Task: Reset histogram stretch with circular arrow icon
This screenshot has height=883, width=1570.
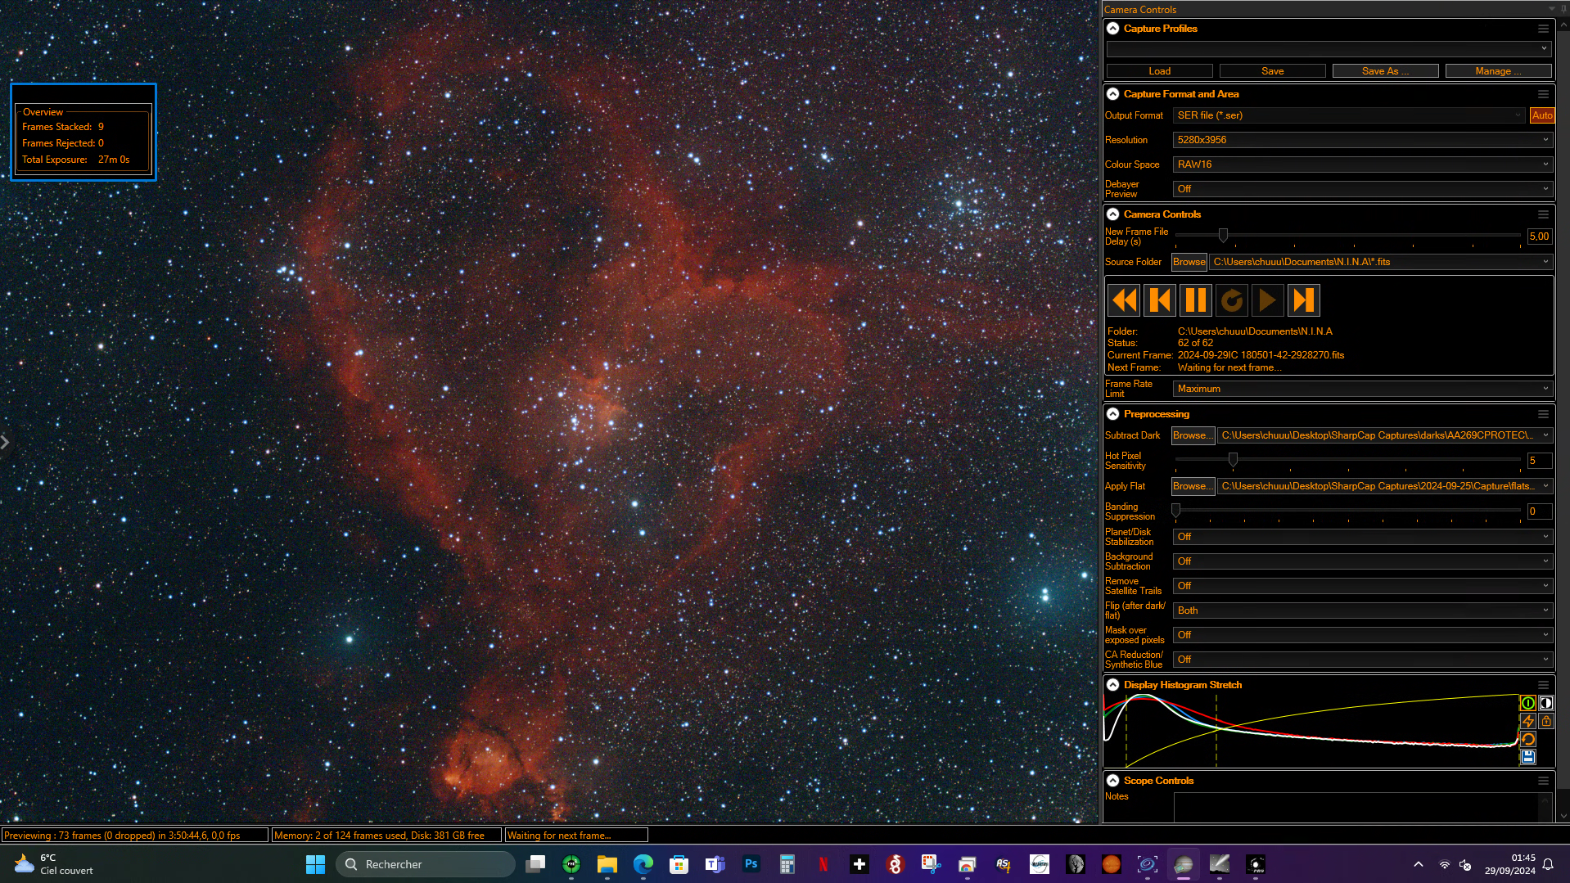Action: (x=1527, y=739)
